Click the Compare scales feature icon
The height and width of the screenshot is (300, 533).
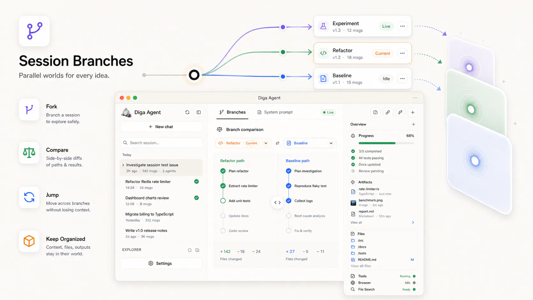[x=29, y=153]
